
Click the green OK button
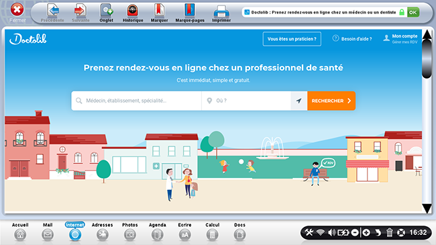[x=413, y=12]
